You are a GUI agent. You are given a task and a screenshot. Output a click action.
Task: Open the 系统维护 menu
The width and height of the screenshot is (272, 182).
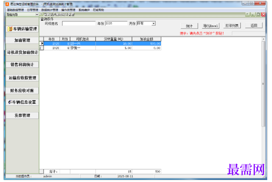[x=84, y=10]
